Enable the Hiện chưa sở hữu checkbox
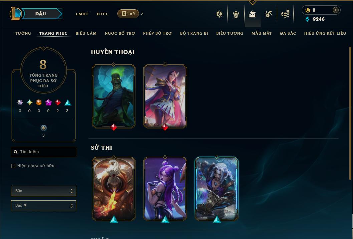 coord(13,166)
